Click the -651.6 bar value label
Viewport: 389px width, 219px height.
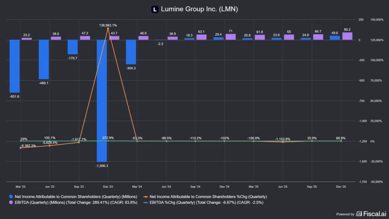click(x=14, y=96)
